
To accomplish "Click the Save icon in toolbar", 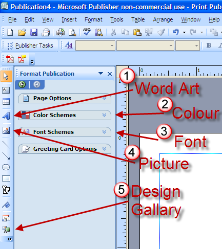I will tap(34, 32).
